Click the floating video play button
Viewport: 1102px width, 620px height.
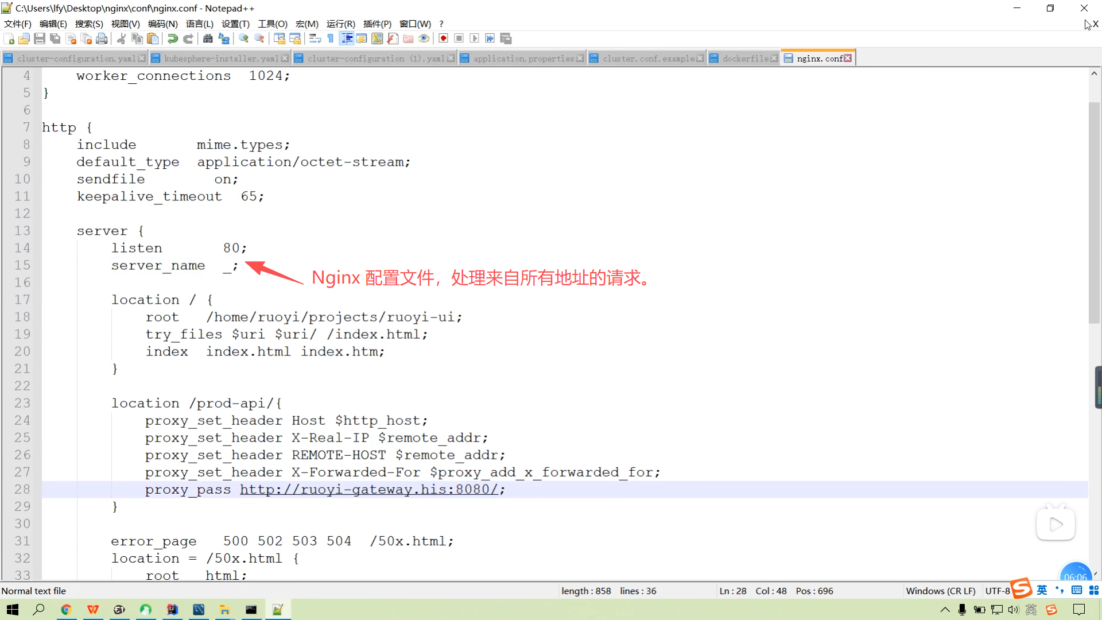click(1056, 524)
